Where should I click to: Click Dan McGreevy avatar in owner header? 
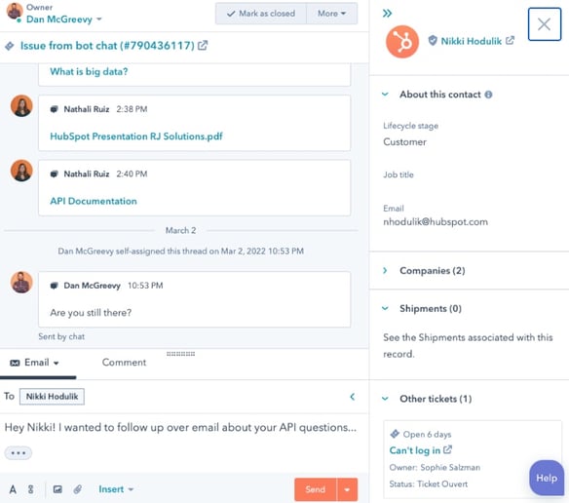pos(15,12)
